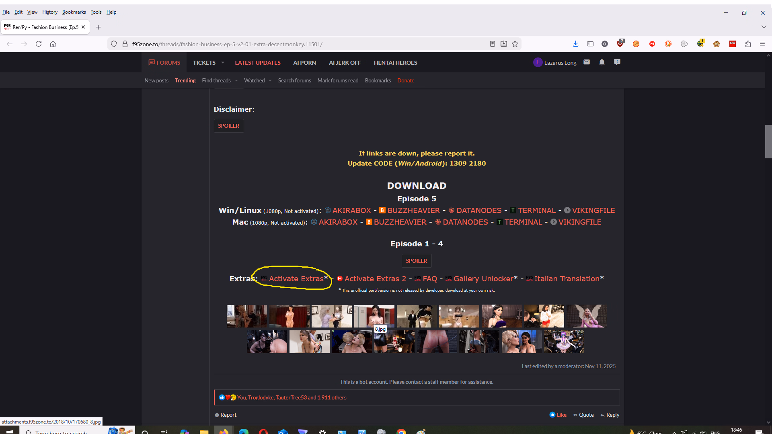Switch to LATEST UPDATES nav tab

tap(258, 63)
